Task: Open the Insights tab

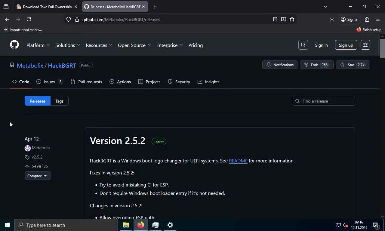Action: [x=208, y=82]
